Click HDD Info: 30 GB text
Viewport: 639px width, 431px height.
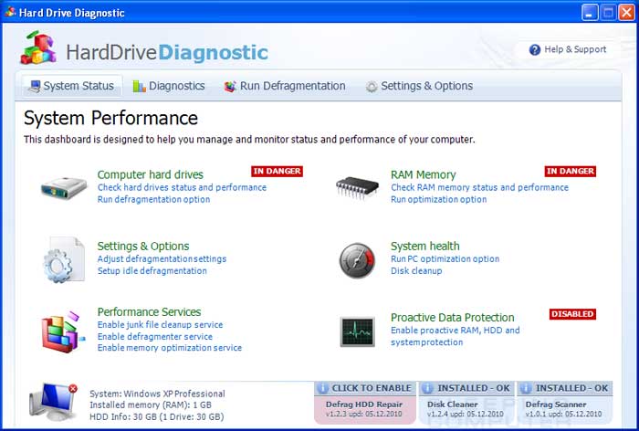(x=156, y=417)
